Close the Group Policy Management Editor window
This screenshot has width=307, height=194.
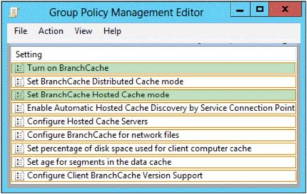[285, 9]
